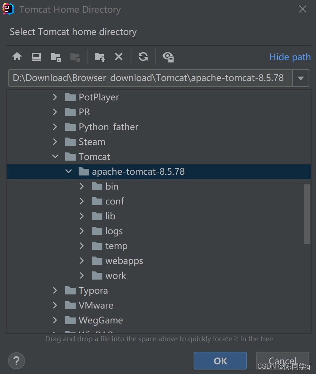Close the Tomcat Home Directory dialog
This screenshot has height=374, width=316.
(302, 9)
